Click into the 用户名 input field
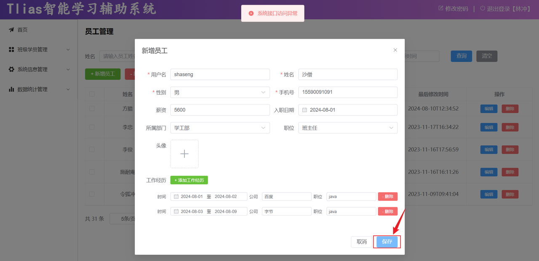539x261 pixels. pyautogui.click(x=220, y=74)
